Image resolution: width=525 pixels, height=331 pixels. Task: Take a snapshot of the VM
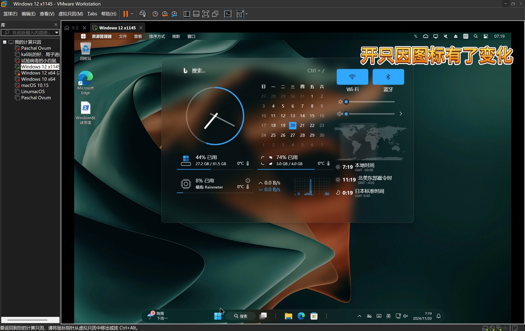(155, 14)
